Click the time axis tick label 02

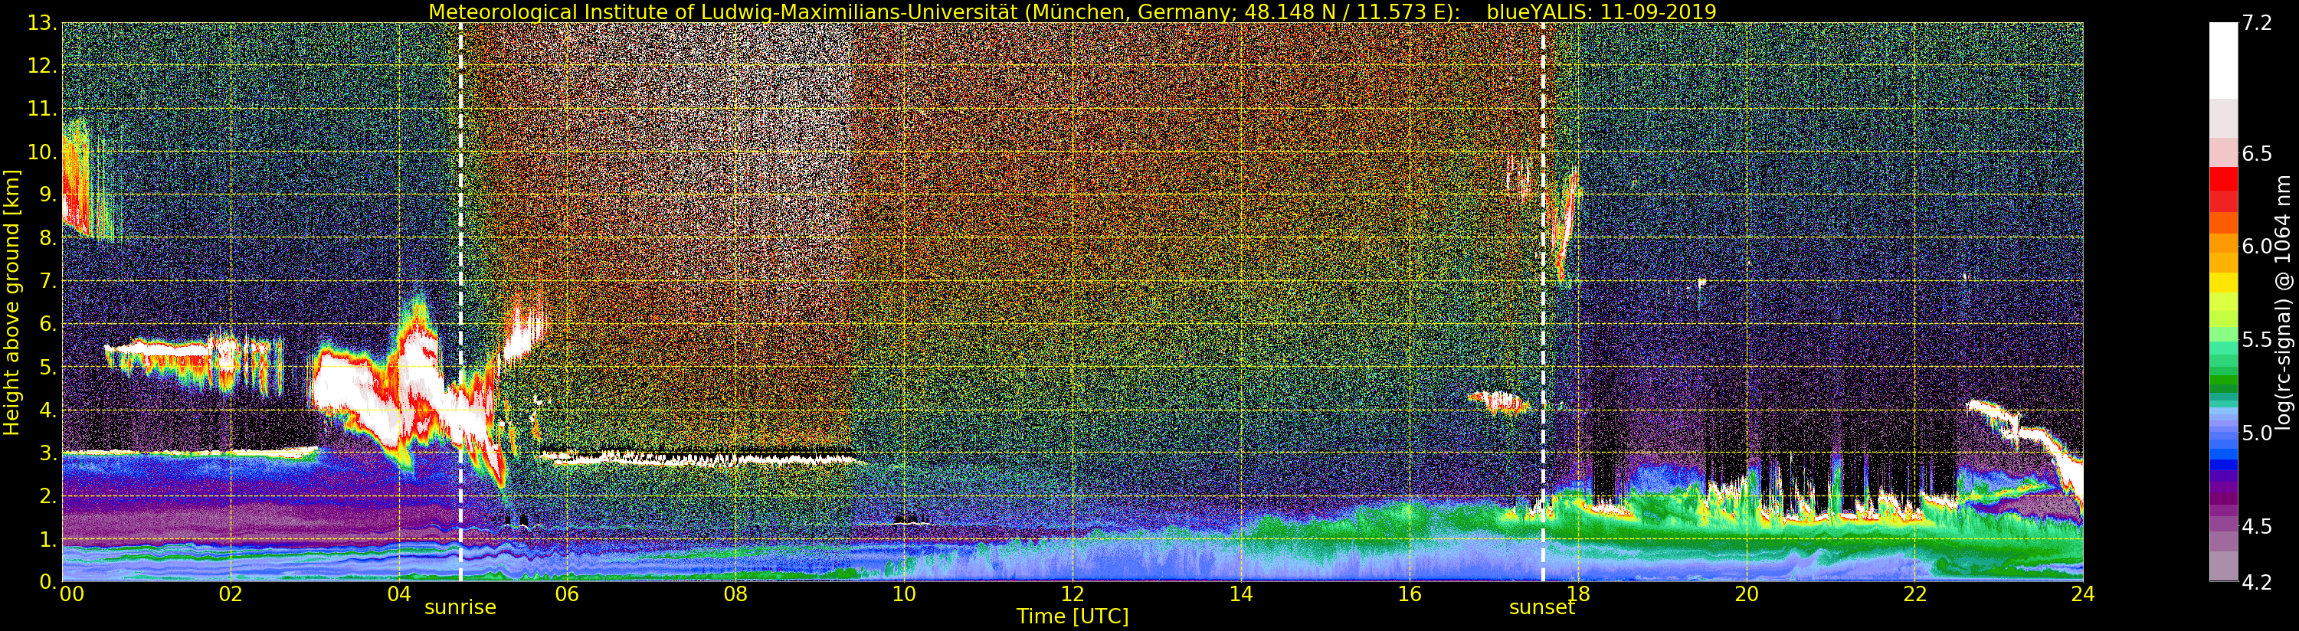[x=231, y=593]
